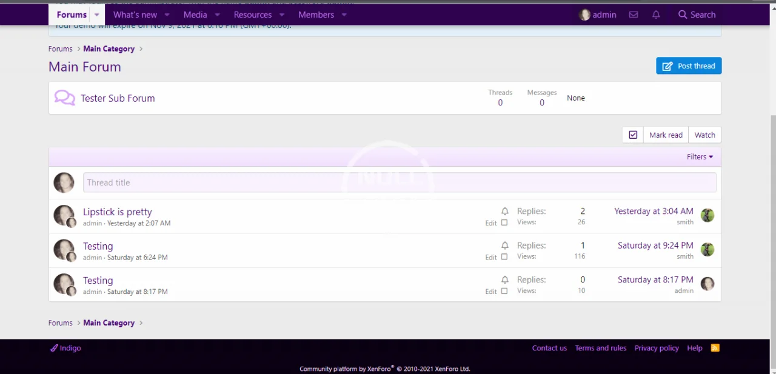Open the alerts bell icon in navbar
The width and height of the screenshot is (776, 374).
click(x=656, y=15)
